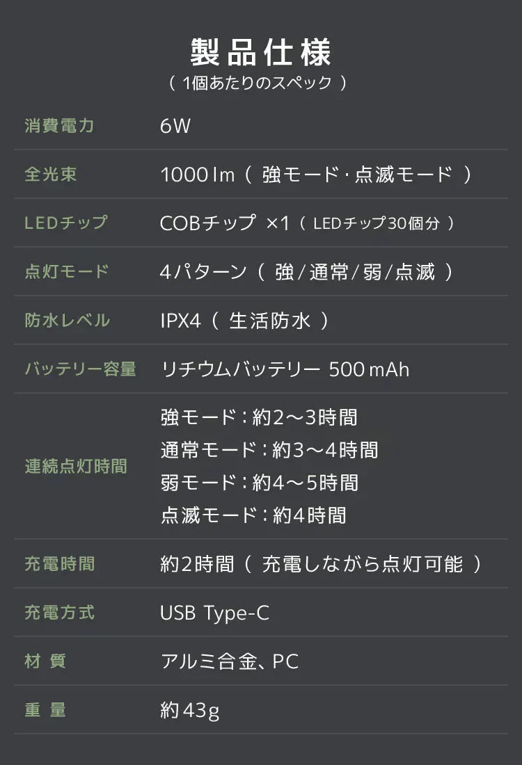The height and width of the screenshot is (765, 522).
Task: Click the 点滅モード:約4時間 line
Action: [253, 515]
